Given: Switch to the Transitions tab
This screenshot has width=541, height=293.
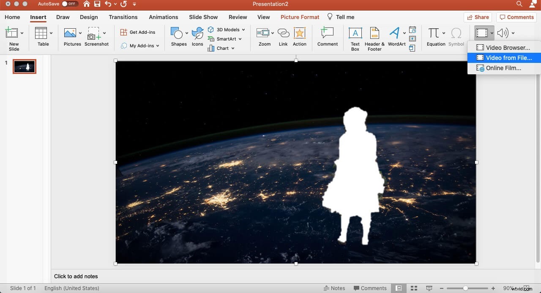Looking at the screenshot, I should pos(123,17).
